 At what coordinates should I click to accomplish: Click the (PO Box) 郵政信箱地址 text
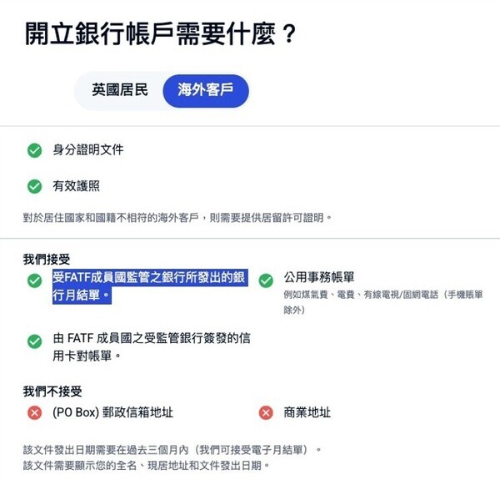tap(112, 412)
